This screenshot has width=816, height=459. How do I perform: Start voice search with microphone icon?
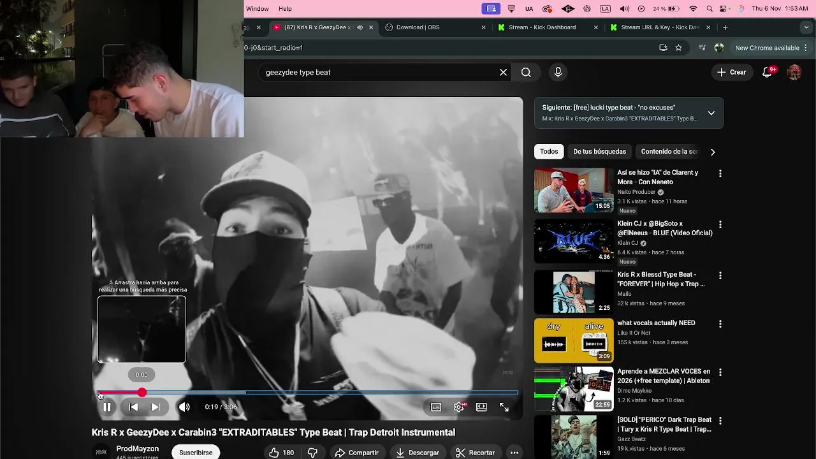click(558, 72)
